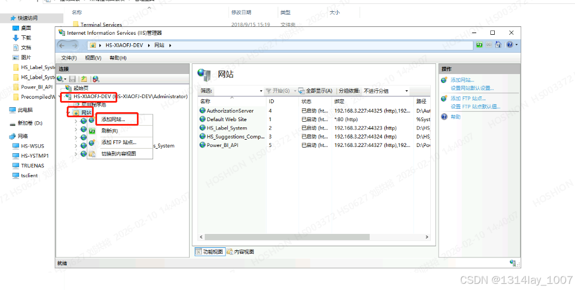Image resolution: width=575 pixels, height=290 pixels.
Task: Click the globe icon of AuthorizationServer row
Action: click(203, 111)
